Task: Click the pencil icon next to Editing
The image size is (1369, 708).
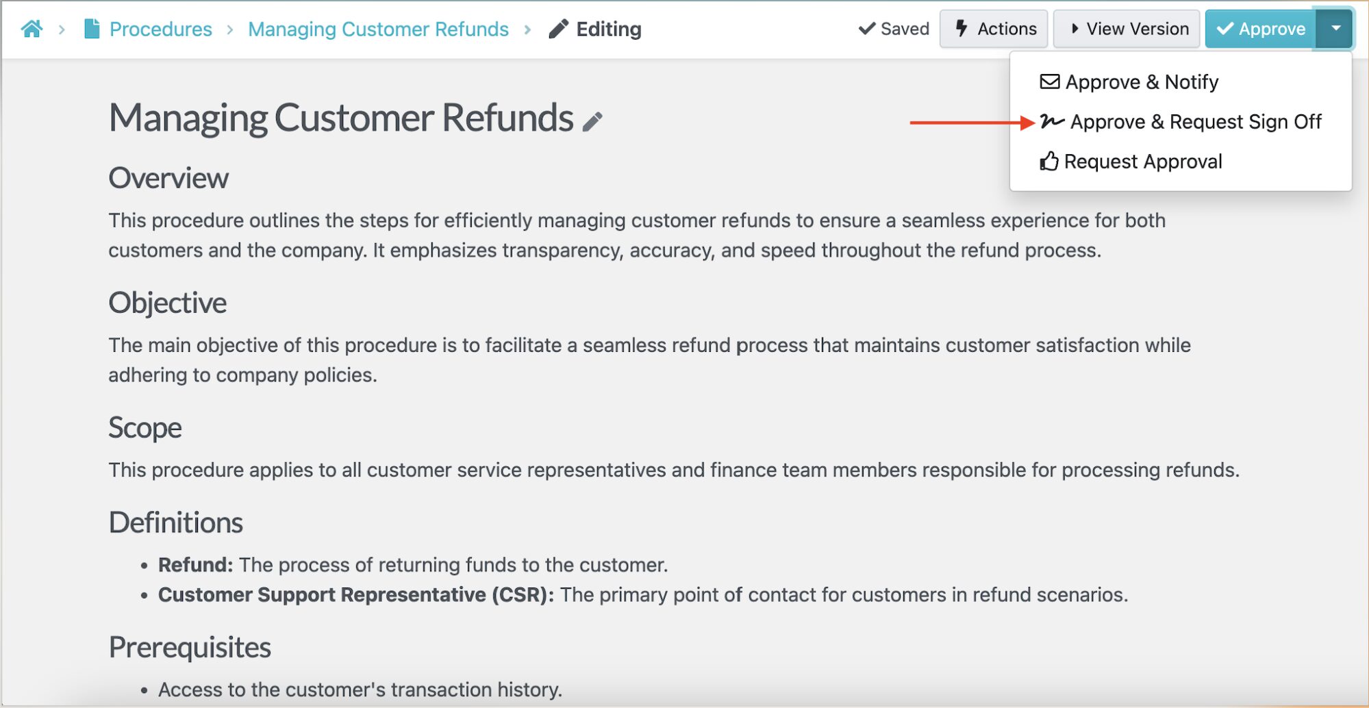Action: pyautogui.click(x=559, y=29)
